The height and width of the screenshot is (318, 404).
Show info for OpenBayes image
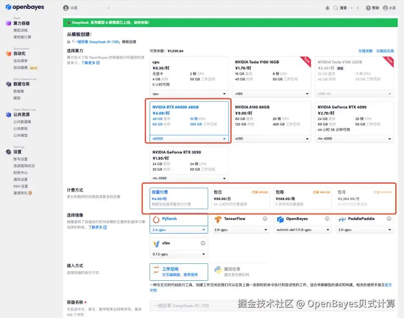[x=327, y=218]
